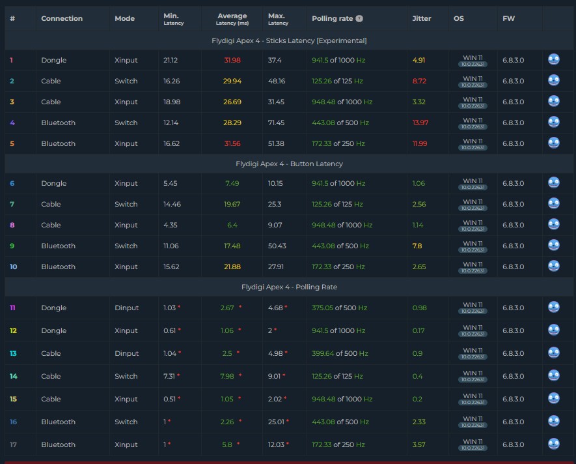576x464 pixels.
Task: Click the tester avatar icon in row 13
Action: (x=554, y=353)
